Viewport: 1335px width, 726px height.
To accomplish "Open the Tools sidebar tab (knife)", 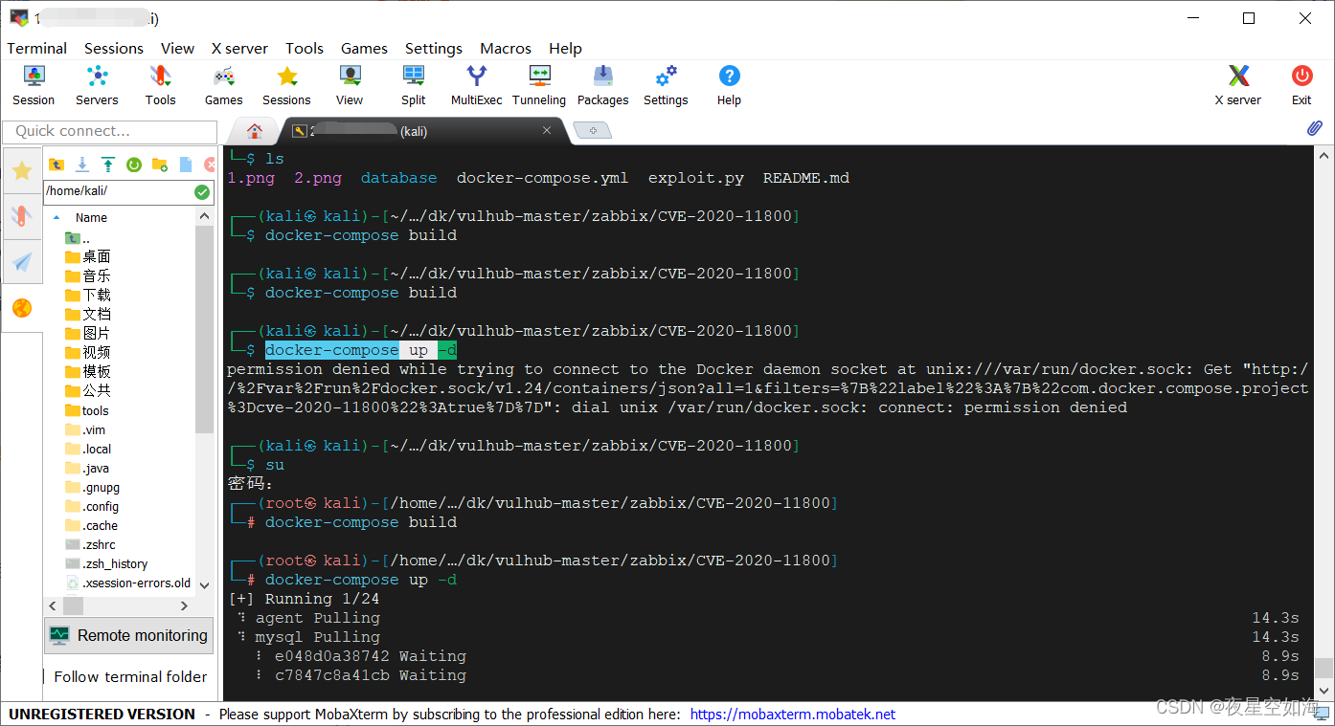I will coord(22,216).
